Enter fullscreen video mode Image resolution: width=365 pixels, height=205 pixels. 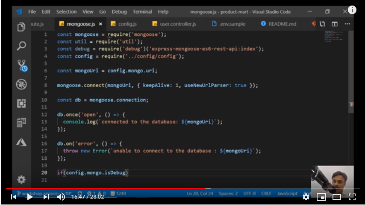coord(352,197)
